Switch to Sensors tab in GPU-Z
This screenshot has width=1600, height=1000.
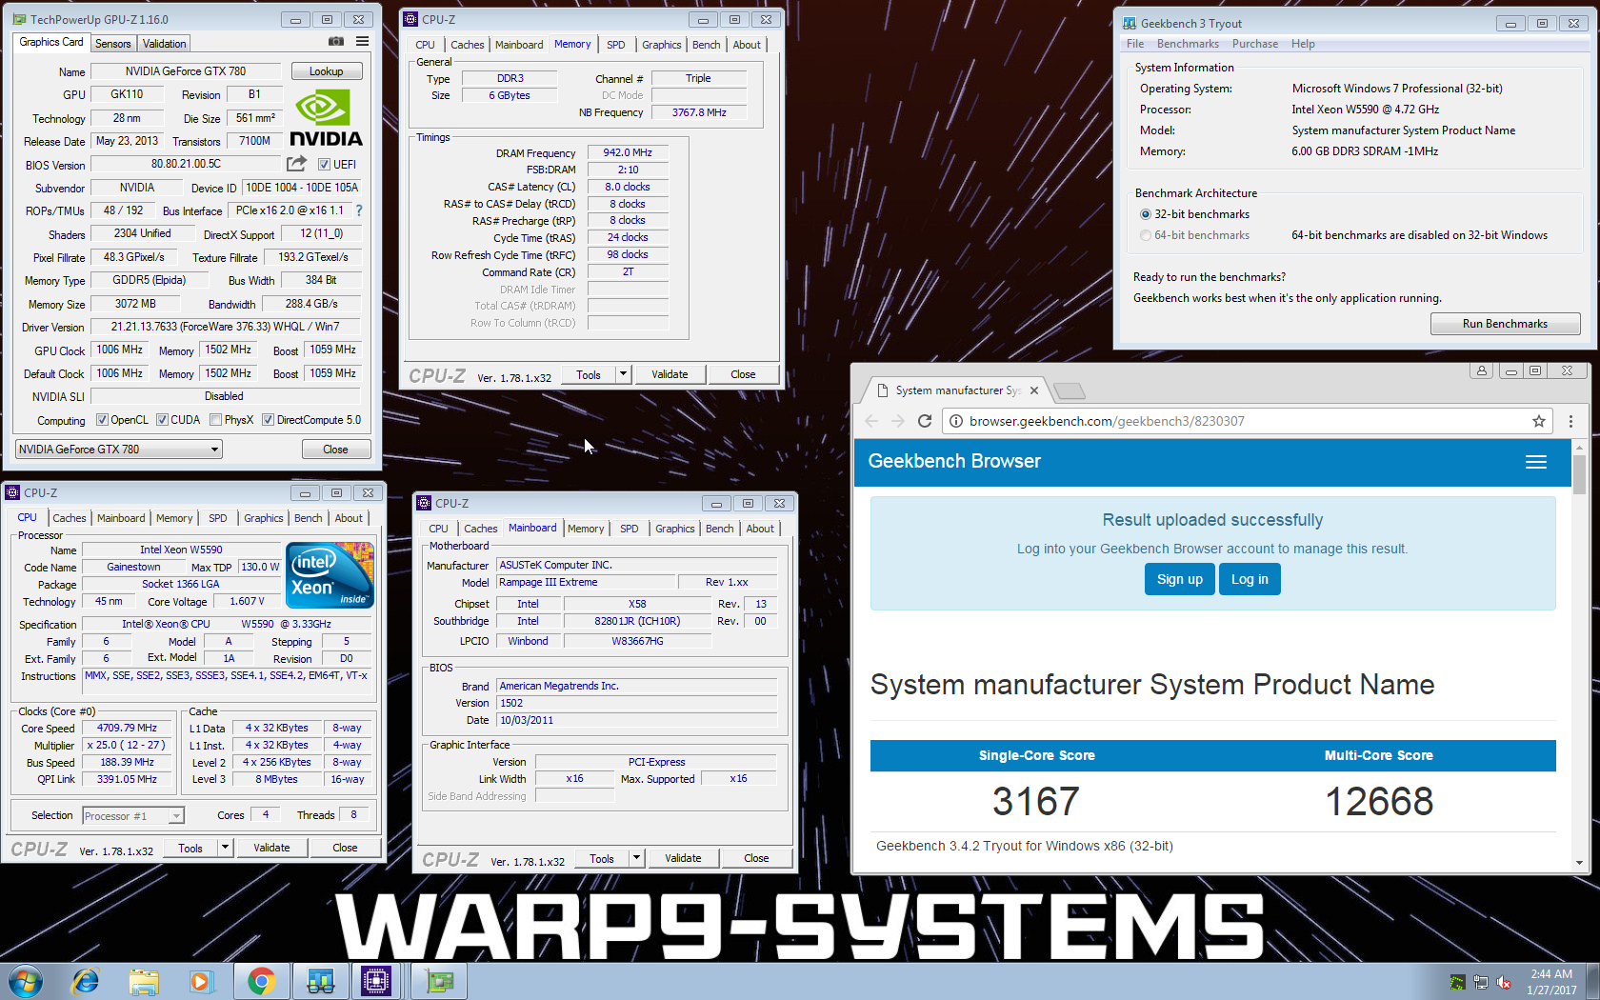pyautogui.click(x=113, y=44)
